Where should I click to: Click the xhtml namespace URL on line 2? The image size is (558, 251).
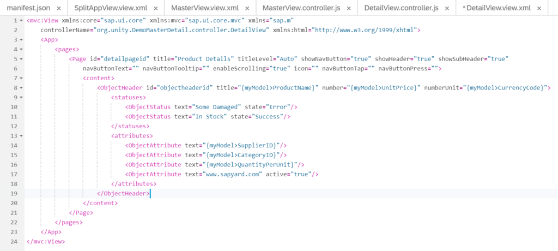[x=365, y=31]
